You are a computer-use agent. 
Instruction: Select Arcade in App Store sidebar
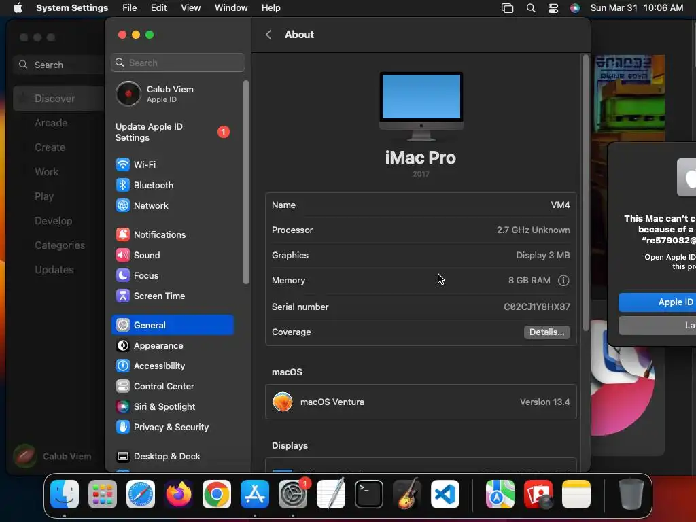coord(51,123)
